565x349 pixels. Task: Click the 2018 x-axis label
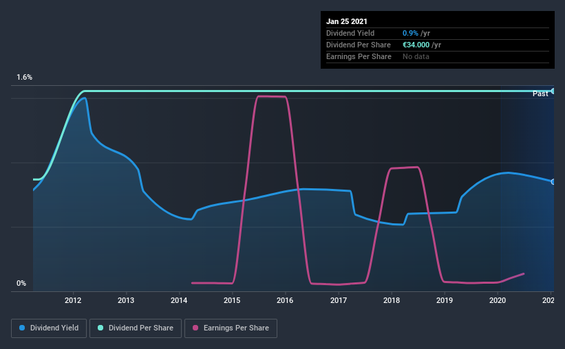coord(392,300)
